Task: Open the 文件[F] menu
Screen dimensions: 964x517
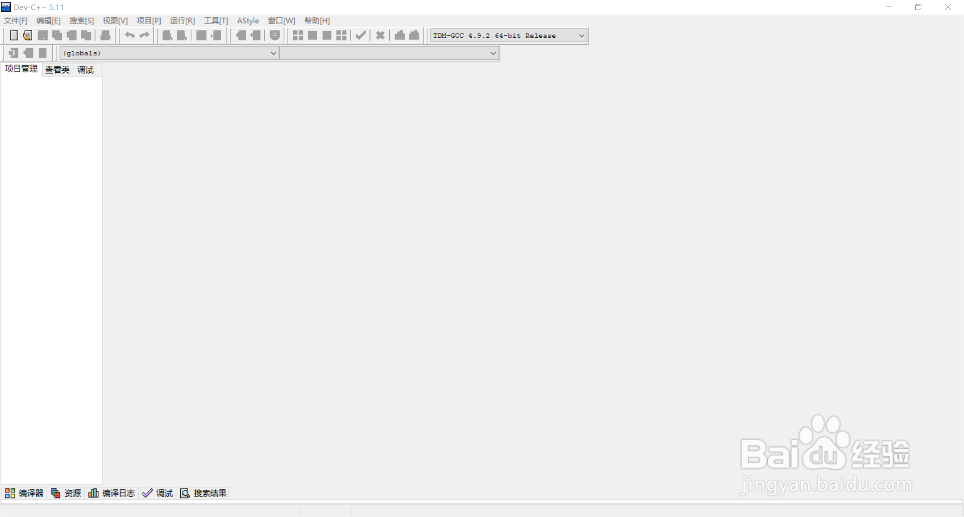Action: coord(16,21)
